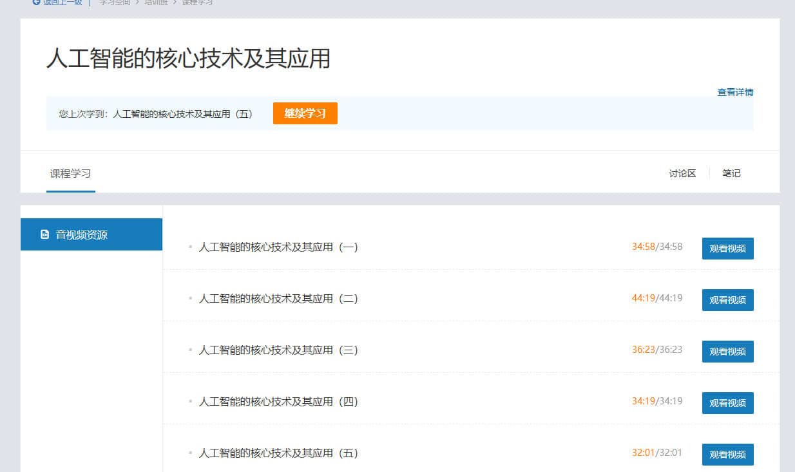Image resolution: width=795 pixels, height=472 pixels.
Task: Select 音视频资源 in the left sidebar
Action: click(81, 235)
